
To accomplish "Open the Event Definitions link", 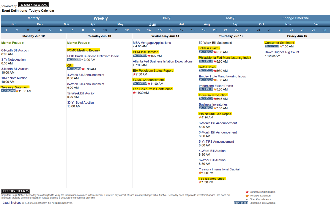I will coord(14,11).
